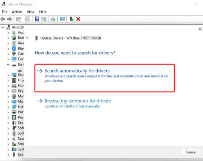Collapse the IB-L020 computer root node
This screenshot has width=203, height=161.
(3, 27)
